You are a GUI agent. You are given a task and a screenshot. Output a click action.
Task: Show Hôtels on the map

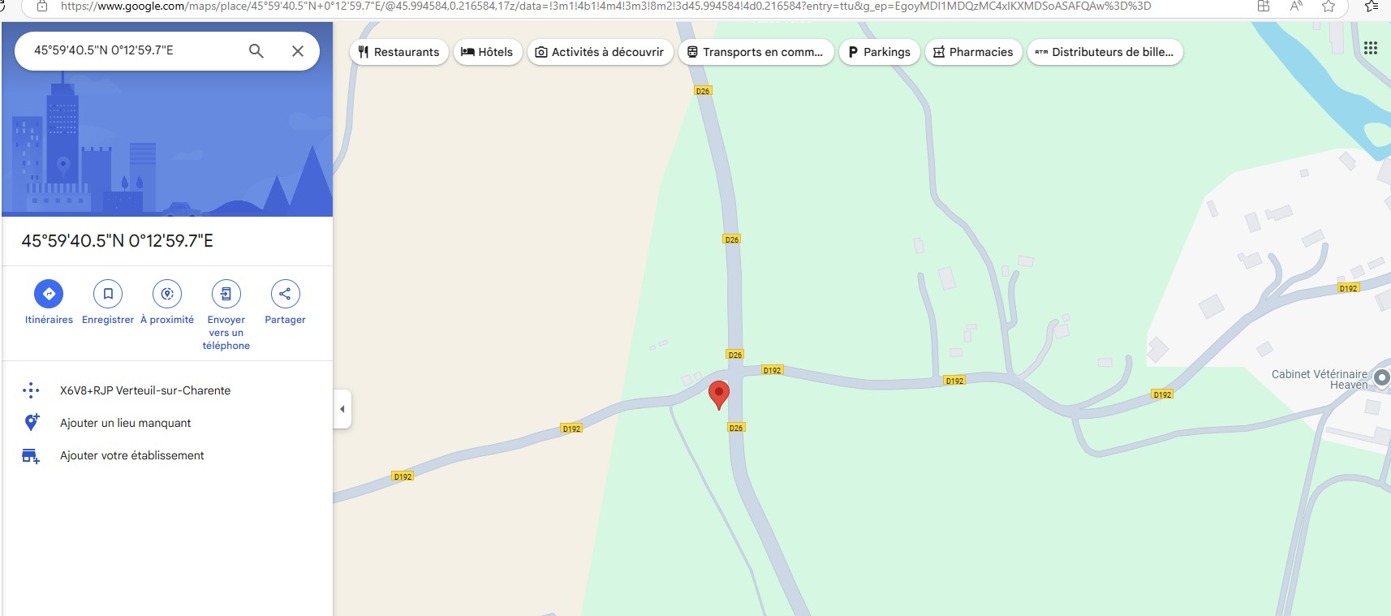click(x=488, y=52)
